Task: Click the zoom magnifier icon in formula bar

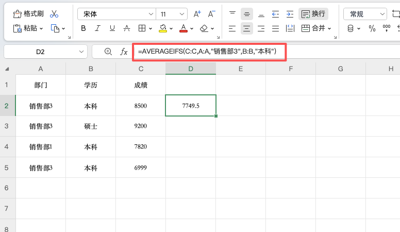Action: [108, 52]
